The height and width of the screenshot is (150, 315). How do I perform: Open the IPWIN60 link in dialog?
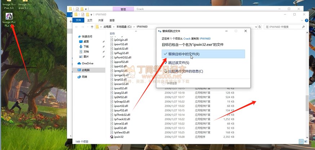(x=205, y=39)
